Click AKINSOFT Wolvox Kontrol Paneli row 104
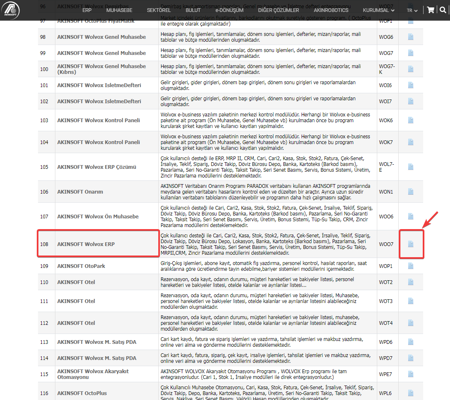The image size is (450, 400). click(98, 142)
